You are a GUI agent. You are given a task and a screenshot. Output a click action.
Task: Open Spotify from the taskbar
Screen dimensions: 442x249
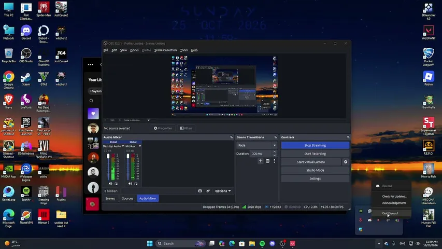[x=262, y=243]
